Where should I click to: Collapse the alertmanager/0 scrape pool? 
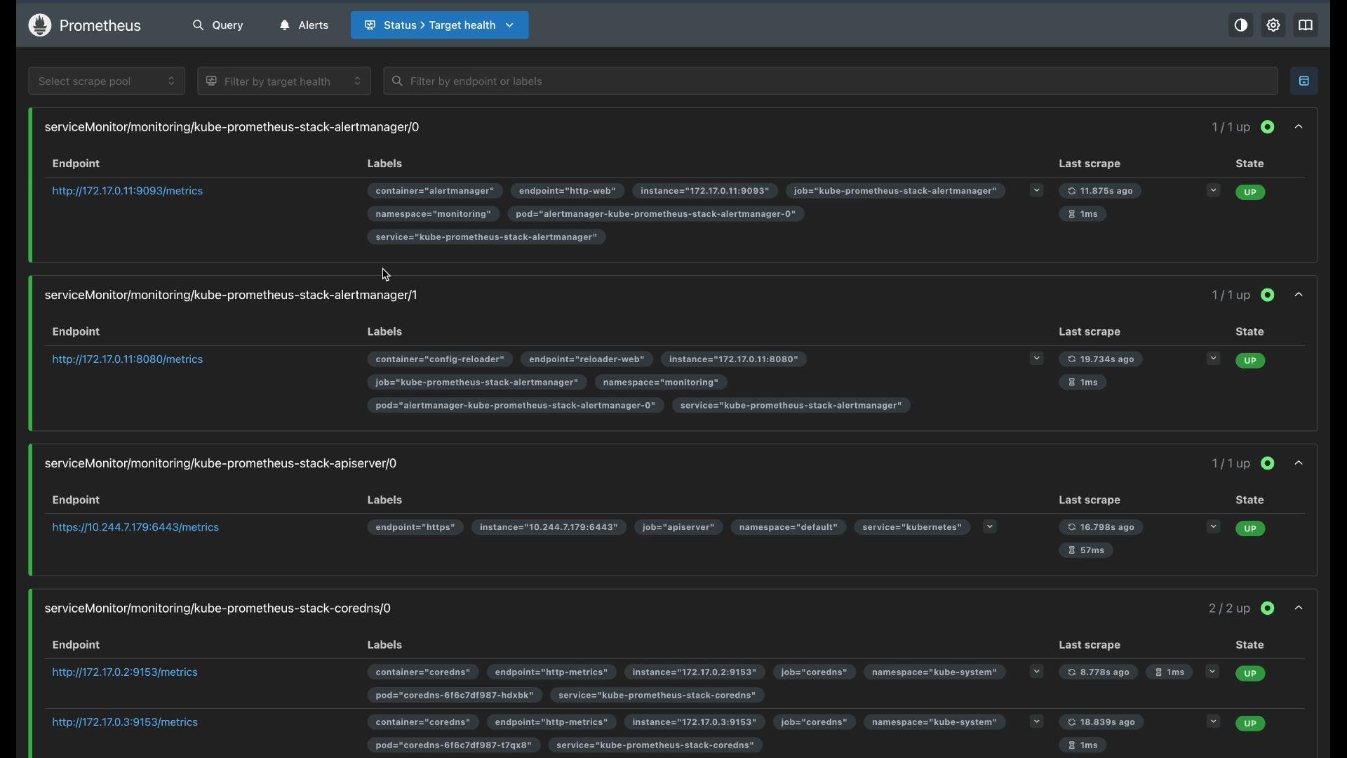point(1299,127)
